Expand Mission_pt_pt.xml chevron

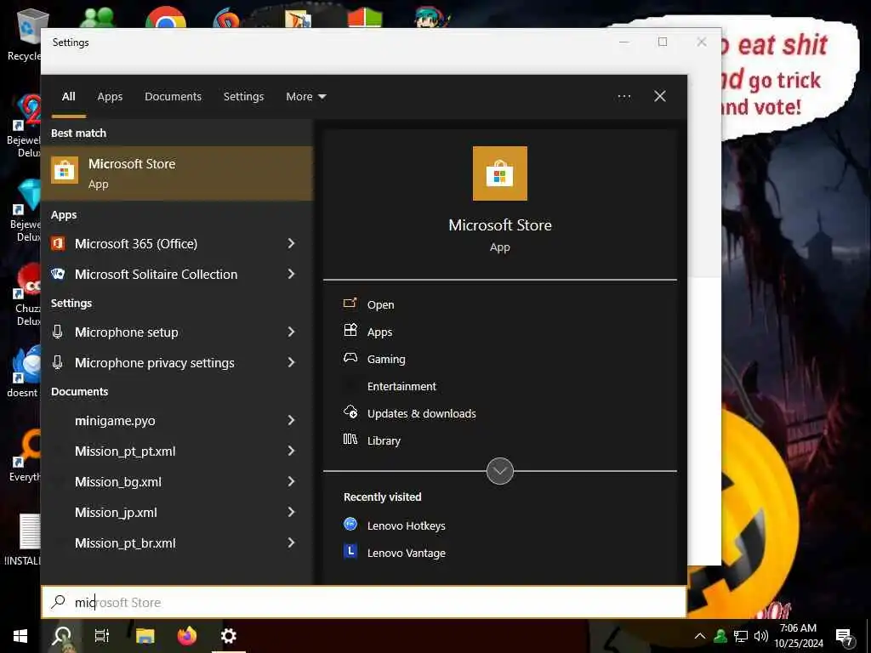[291, 451]
